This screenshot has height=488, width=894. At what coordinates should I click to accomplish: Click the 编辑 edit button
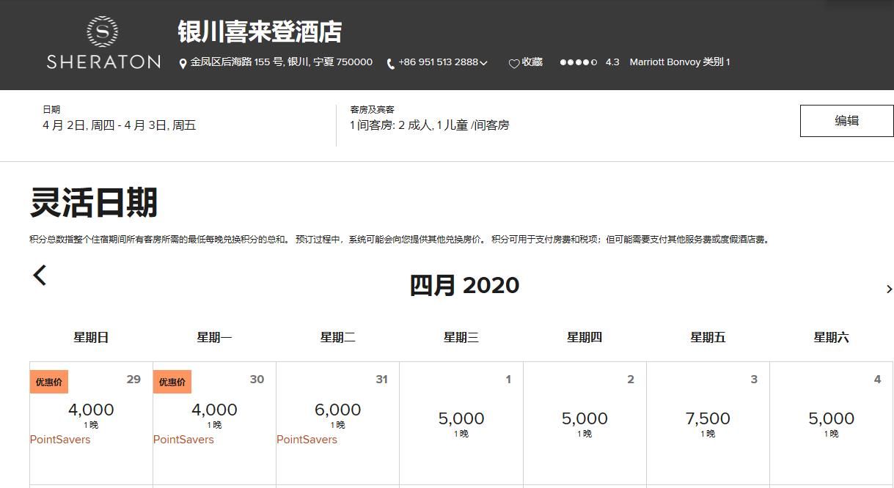click(846, 121)
